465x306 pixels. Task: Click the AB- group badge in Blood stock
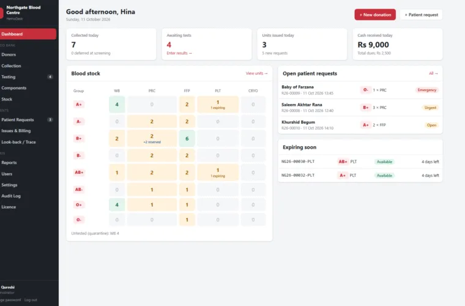coord(78,190)
